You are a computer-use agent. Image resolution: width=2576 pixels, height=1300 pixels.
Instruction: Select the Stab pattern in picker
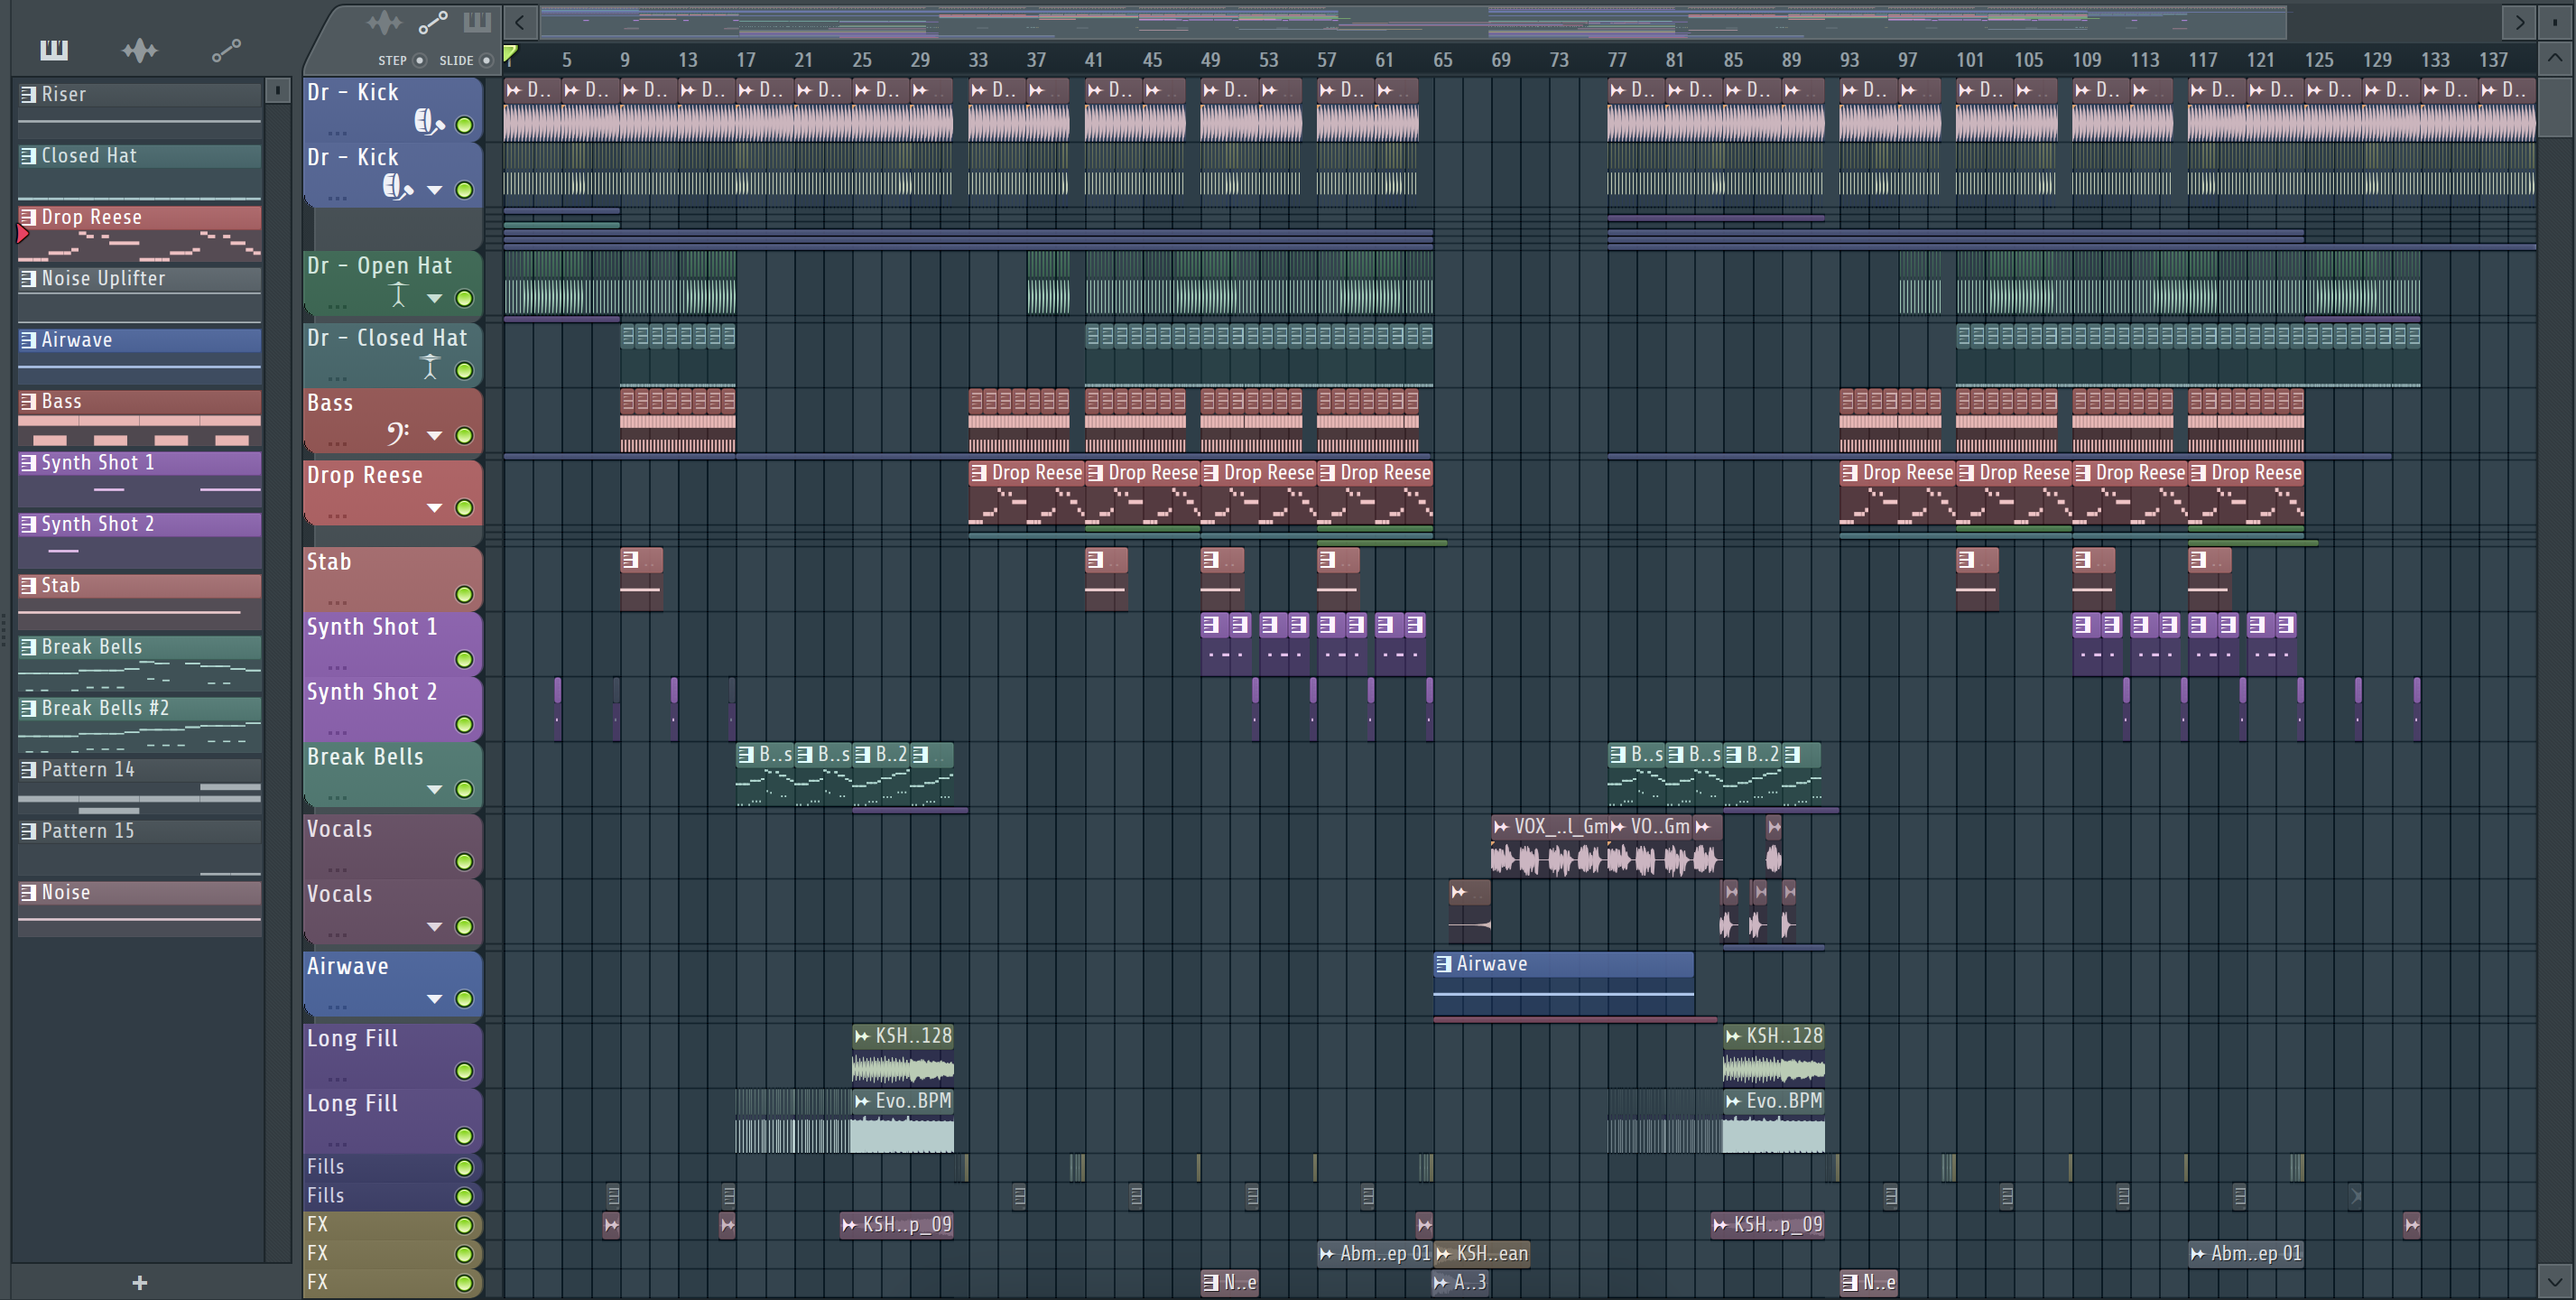tap(140, 601)
